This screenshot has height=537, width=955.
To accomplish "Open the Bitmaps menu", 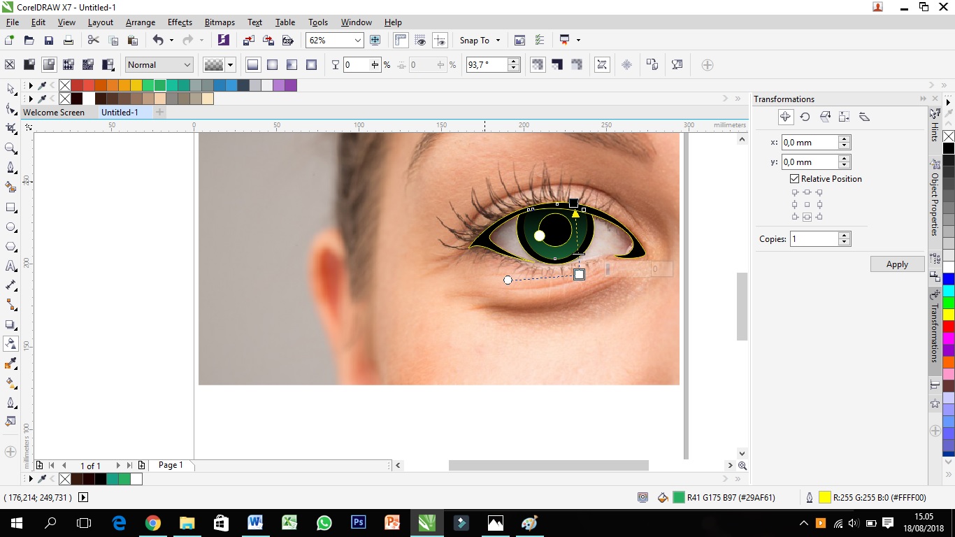I will click(x=220, y=22).
